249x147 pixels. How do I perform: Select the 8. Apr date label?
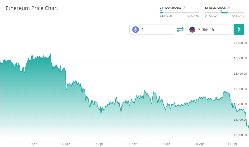tap(132, 144)
